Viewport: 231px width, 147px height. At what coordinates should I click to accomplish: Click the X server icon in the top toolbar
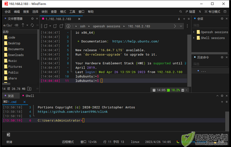click(200, 12)
